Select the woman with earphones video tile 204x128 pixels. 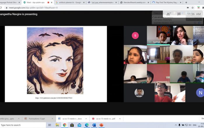pyautogui.click(x=182, y=35)
